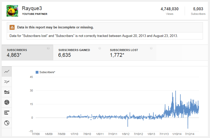Click the 1/9/12 date axis label

(x=126, y=134)
